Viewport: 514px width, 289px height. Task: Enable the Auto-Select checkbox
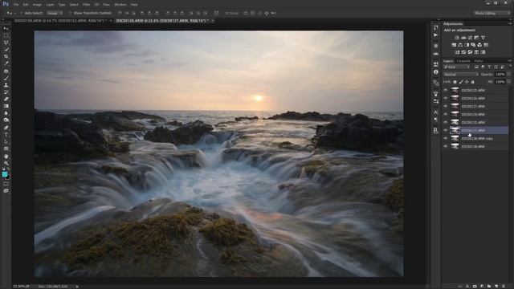pos(22,13)
